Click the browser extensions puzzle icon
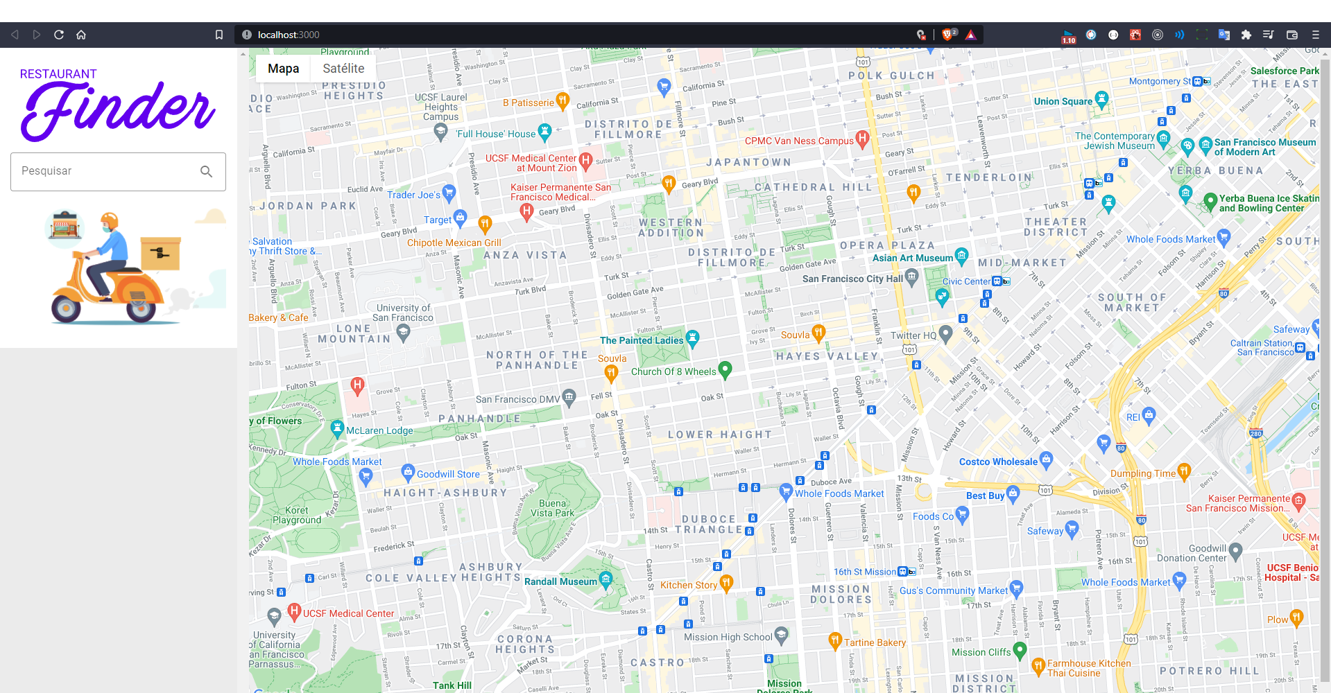This screenshot has height=693, width=1331. [1246, 34]
